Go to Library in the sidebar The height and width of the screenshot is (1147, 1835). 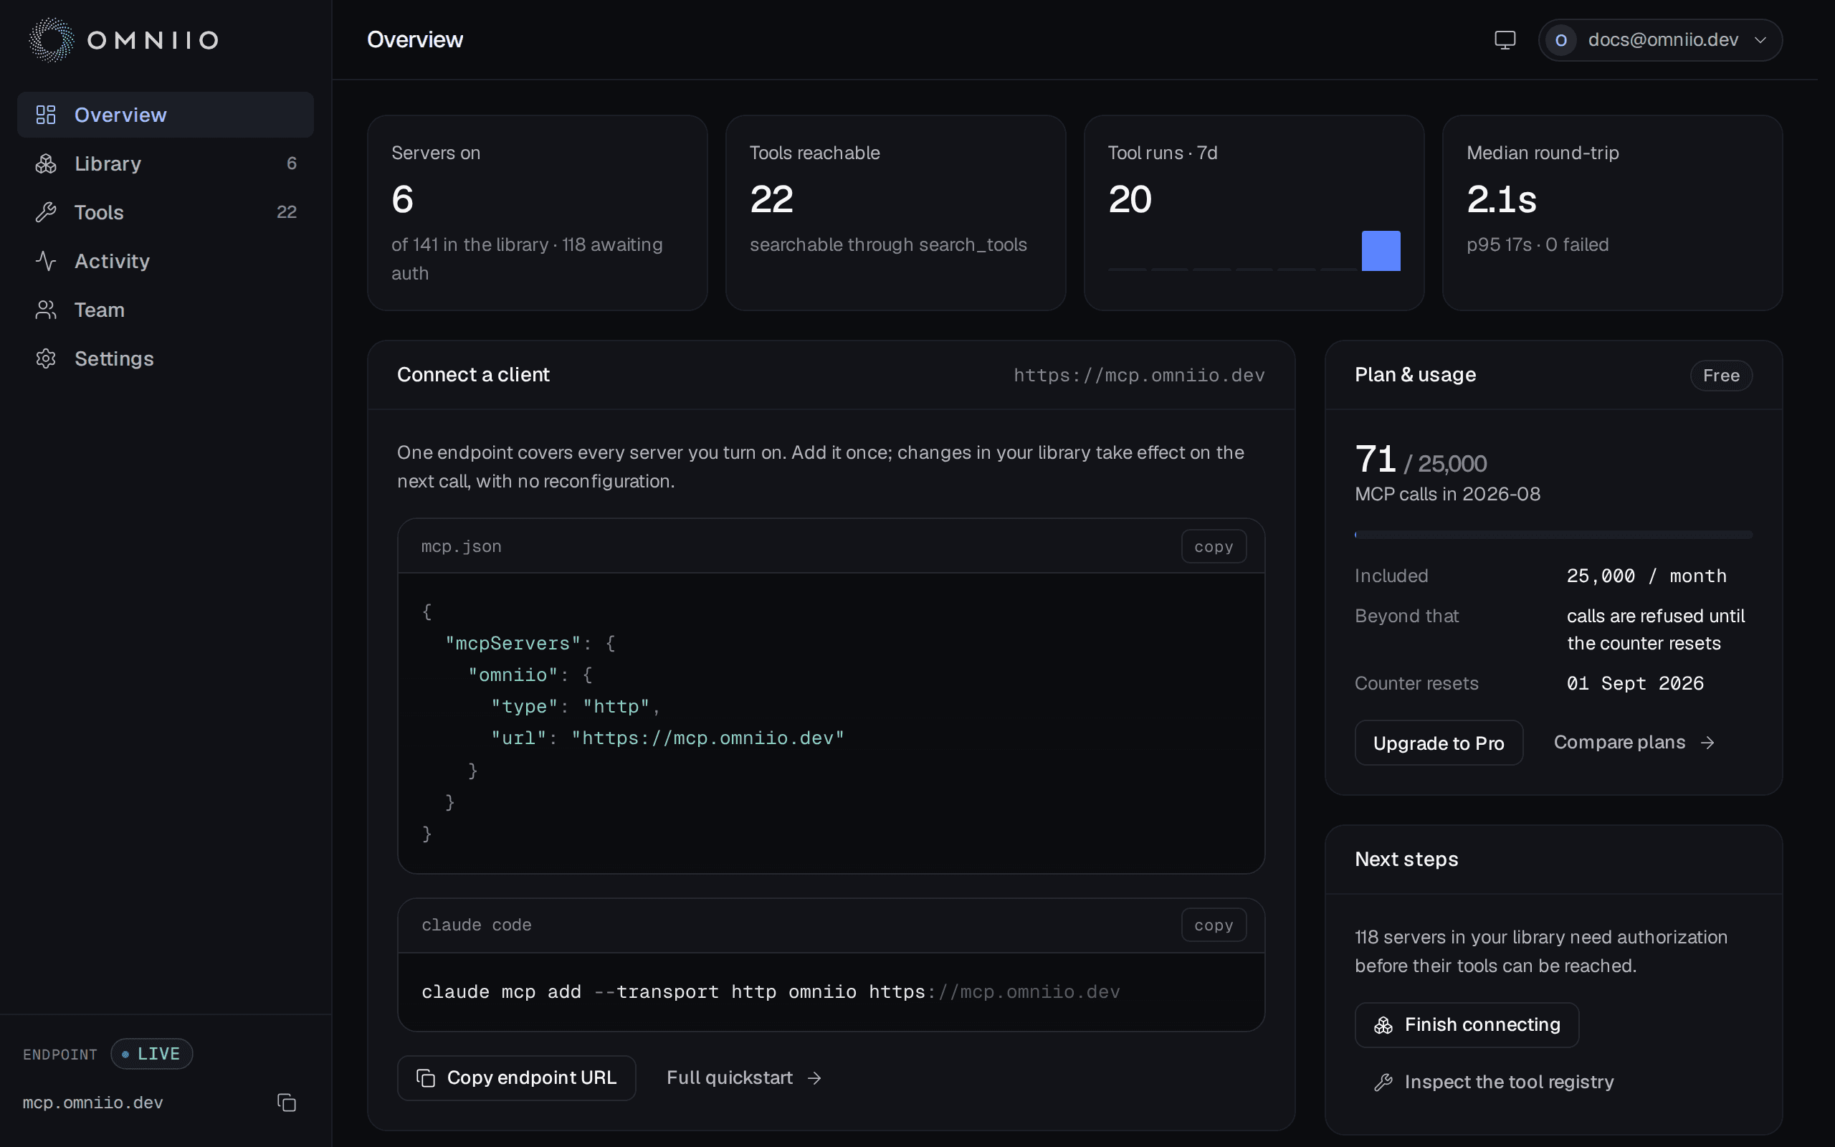pos(166,163)
